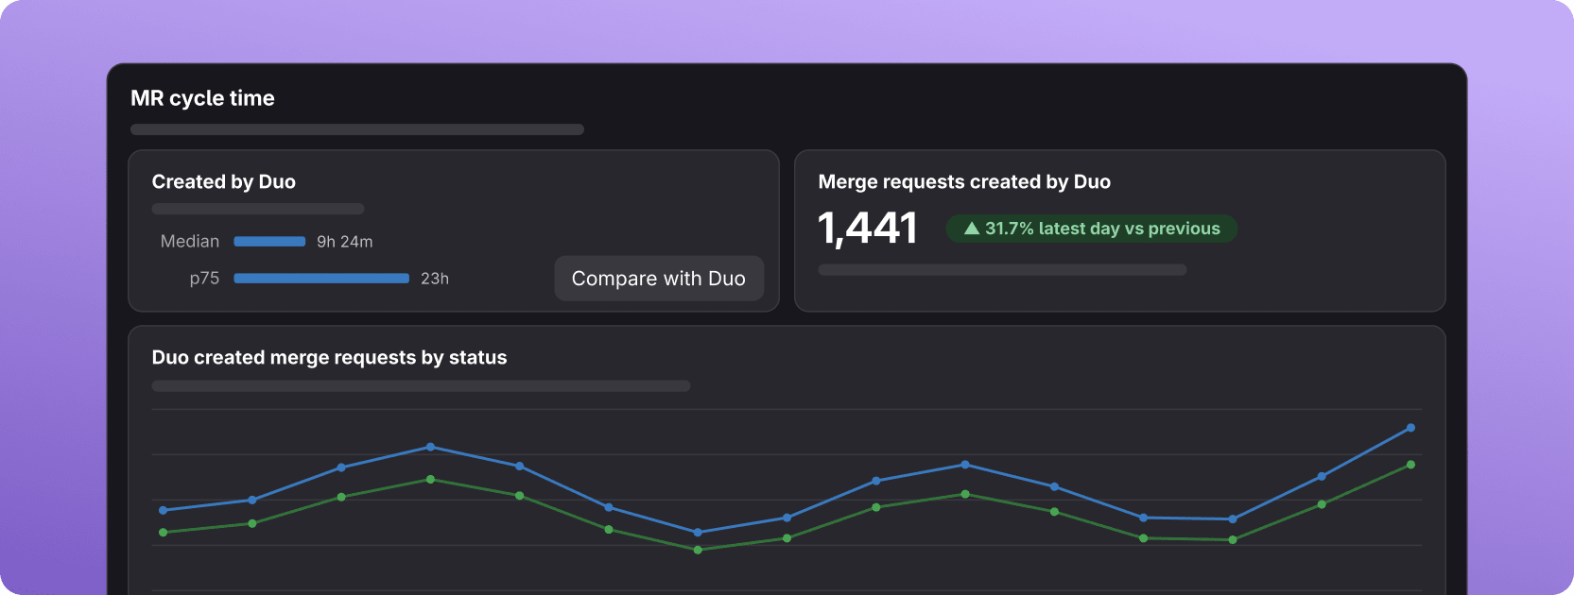1574x595 pixels.
Task: Click the Compare with Duo button
Action: (659, 279)
